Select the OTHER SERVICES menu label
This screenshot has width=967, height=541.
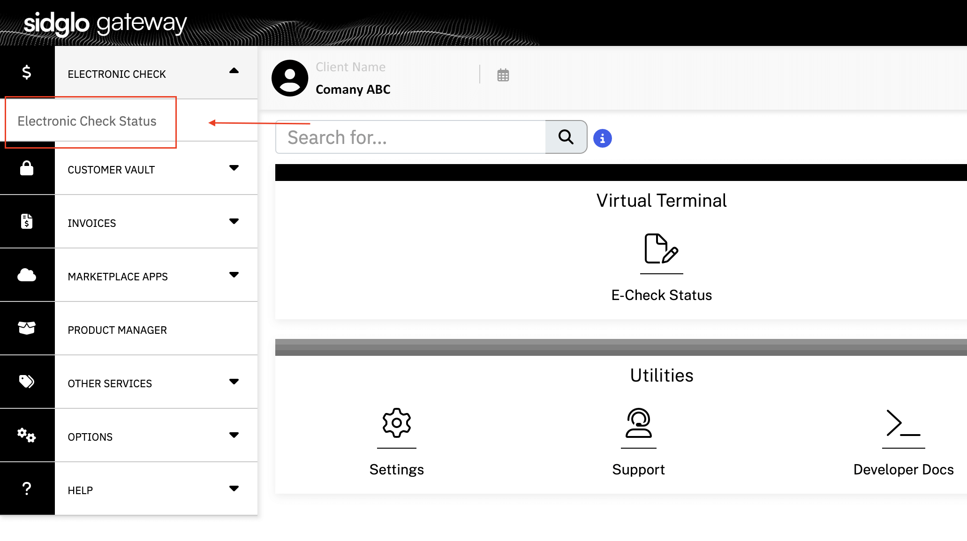(x=110, y=383)
